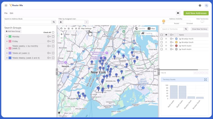Switch map to Satellite view

(140, 28)
